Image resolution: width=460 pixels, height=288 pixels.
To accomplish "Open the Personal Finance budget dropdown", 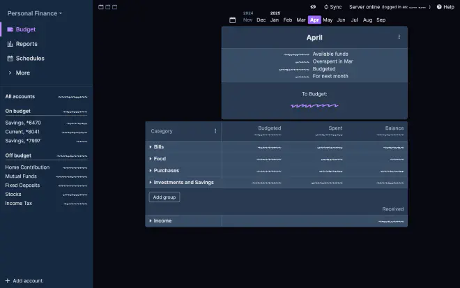I will 34,13.
